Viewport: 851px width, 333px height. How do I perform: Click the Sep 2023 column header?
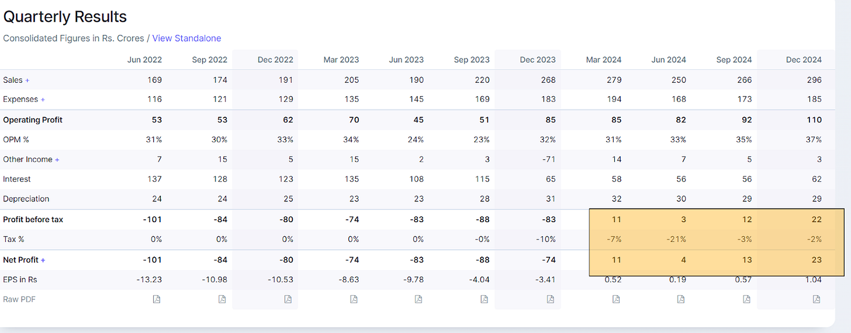472,59
